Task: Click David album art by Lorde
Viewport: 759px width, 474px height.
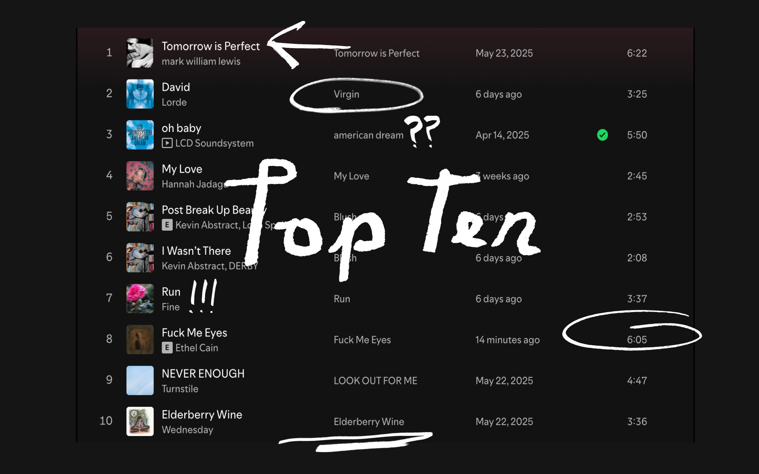Action: coord(140,94)
